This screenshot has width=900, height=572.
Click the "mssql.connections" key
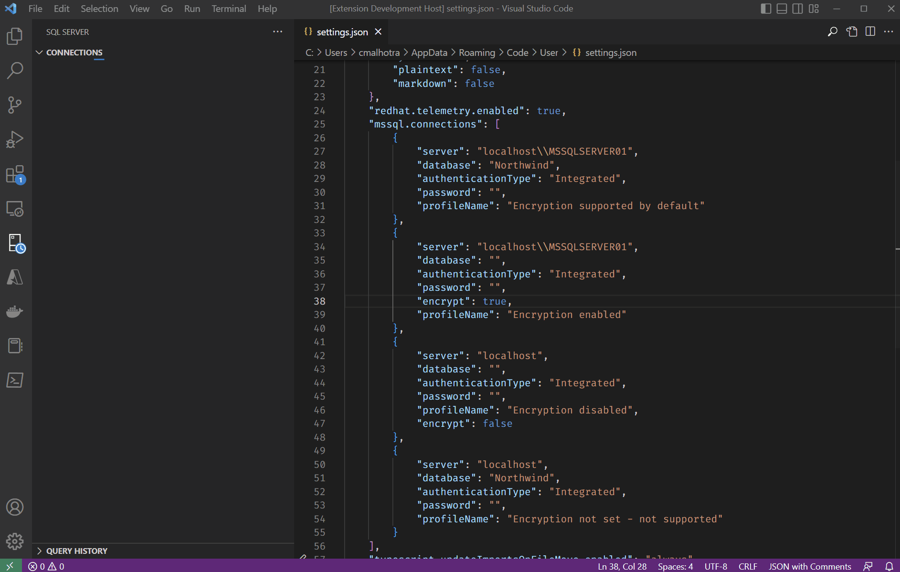pos(425,124)
